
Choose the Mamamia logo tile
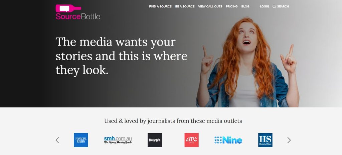click(155, 140)
